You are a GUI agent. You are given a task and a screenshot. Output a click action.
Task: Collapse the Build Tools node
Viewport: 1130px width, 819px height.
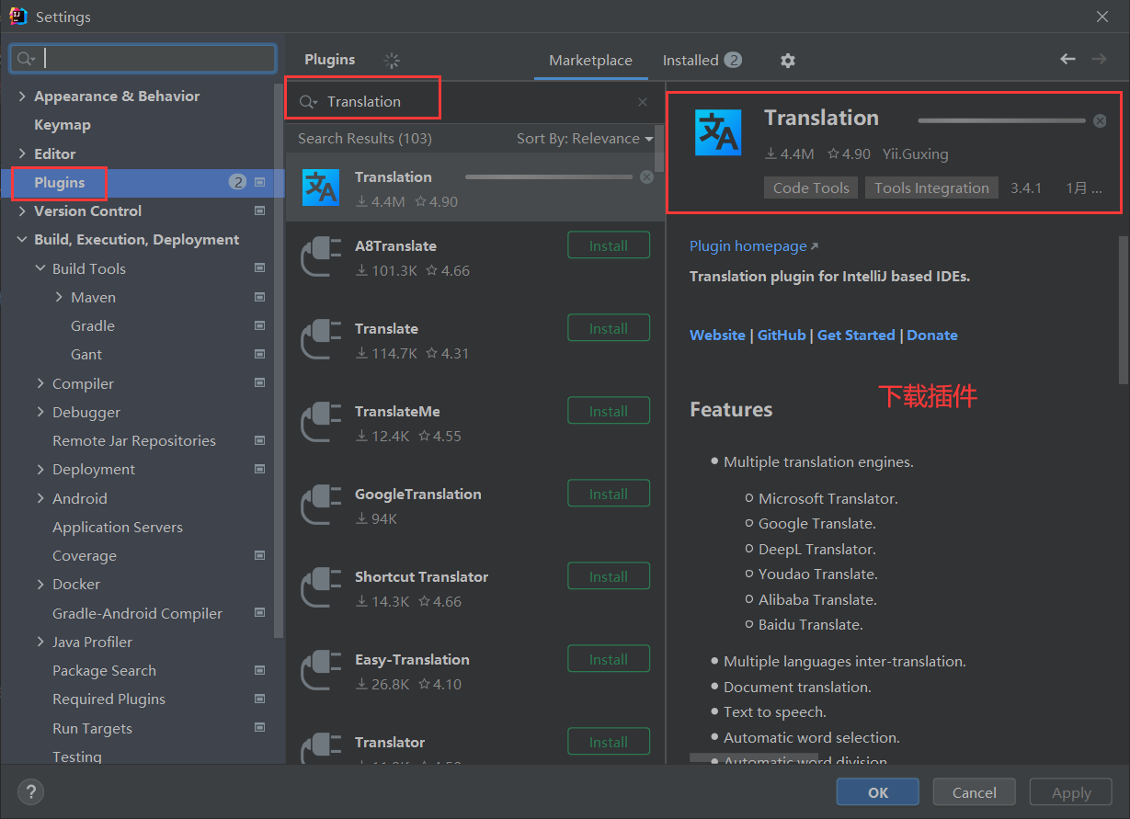[40, 268]
